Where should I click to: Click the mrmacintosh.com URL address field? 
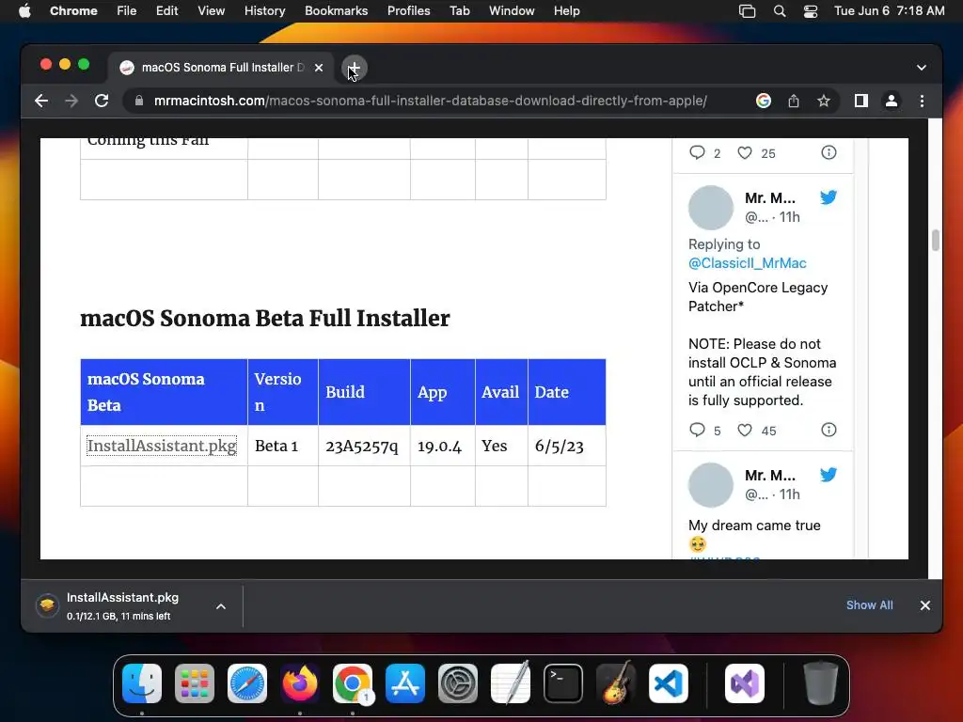point(430,101)
